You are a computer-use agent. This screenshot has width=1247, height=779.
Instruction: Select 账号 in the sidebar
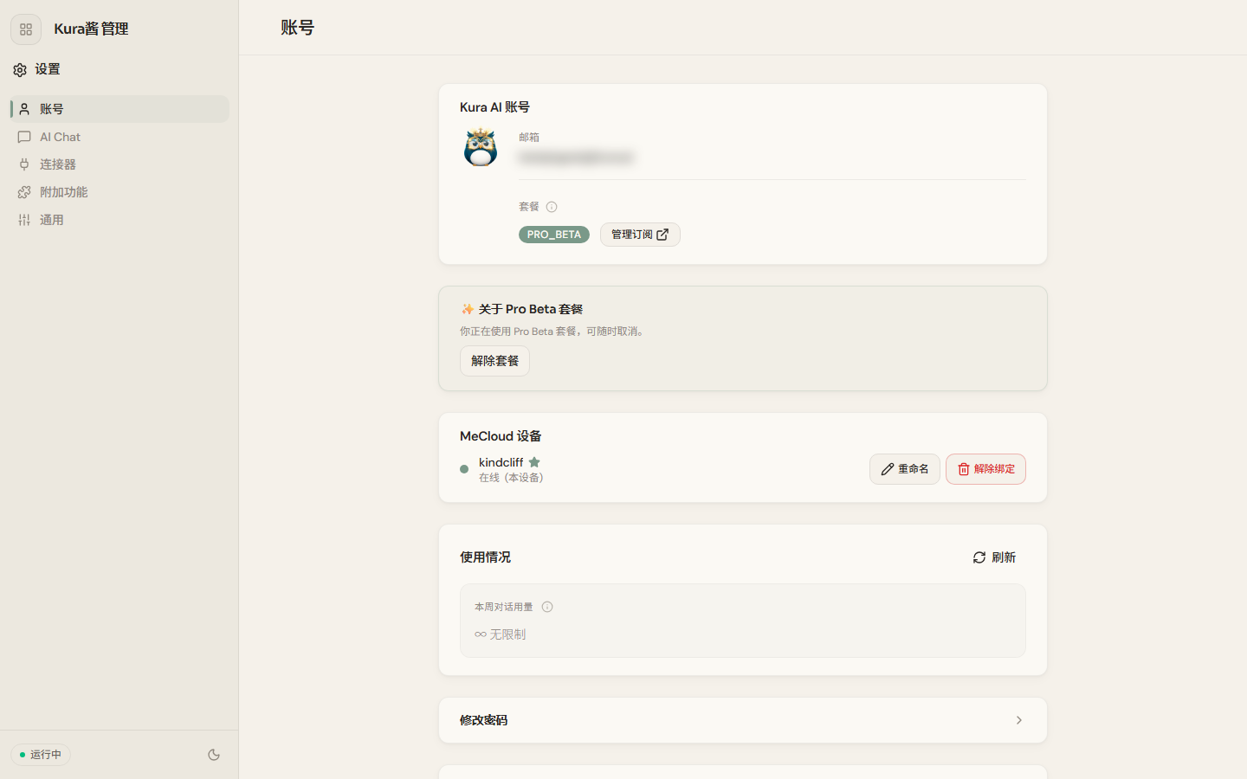tap(120, 109)
